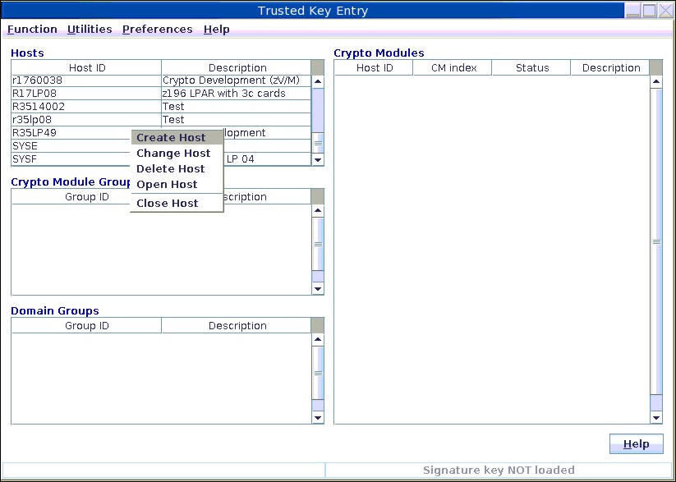Open the Preferences menu
The image size is (676, 482).
158,30
